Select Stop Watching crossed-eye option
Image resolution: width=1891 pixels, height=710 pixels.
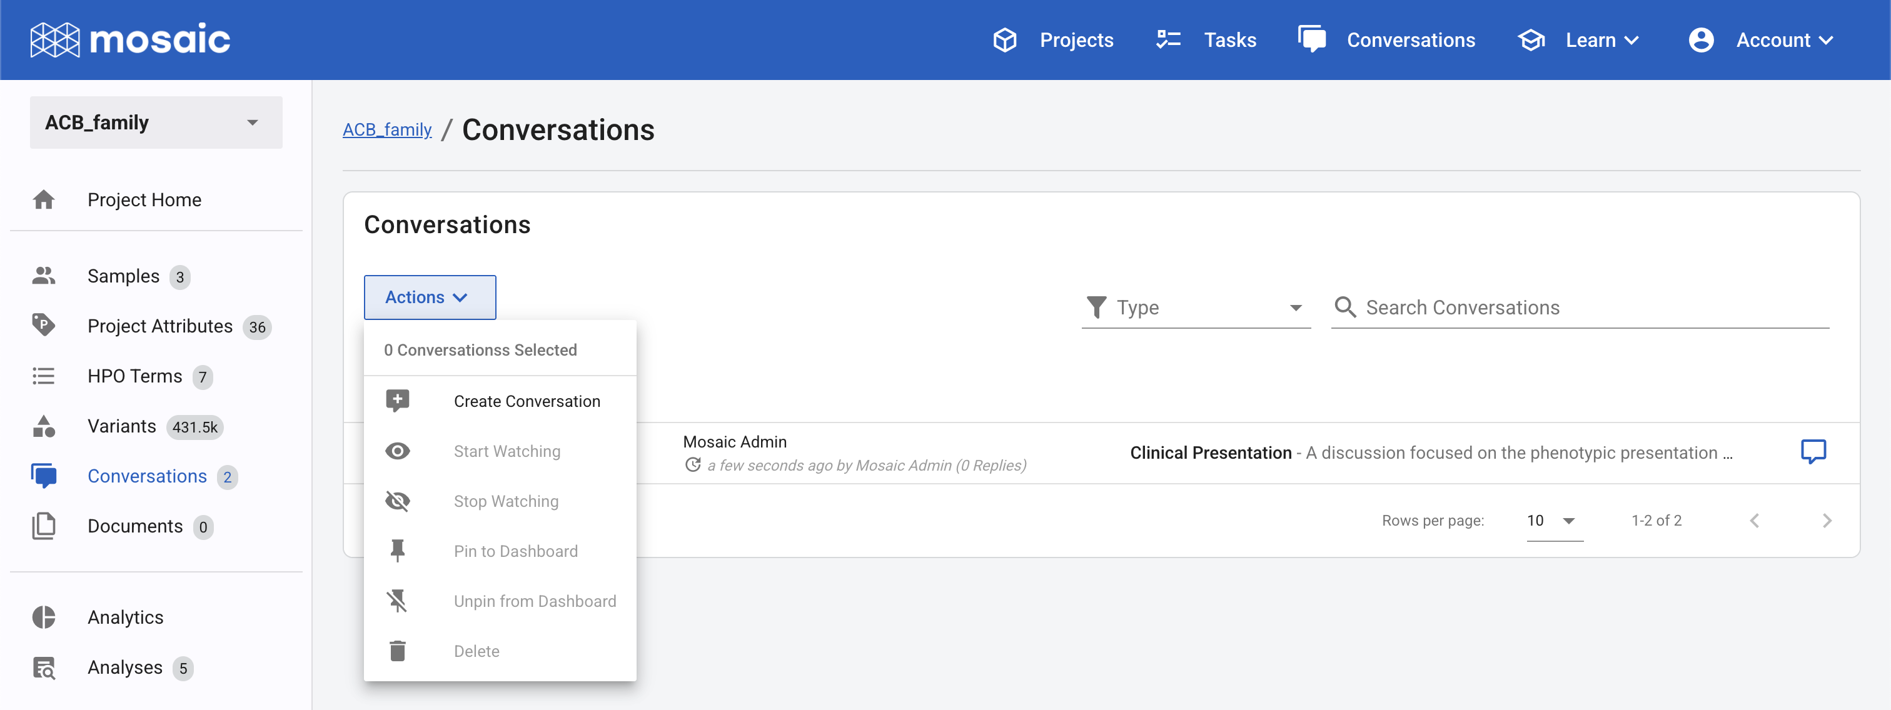[505, 501]
